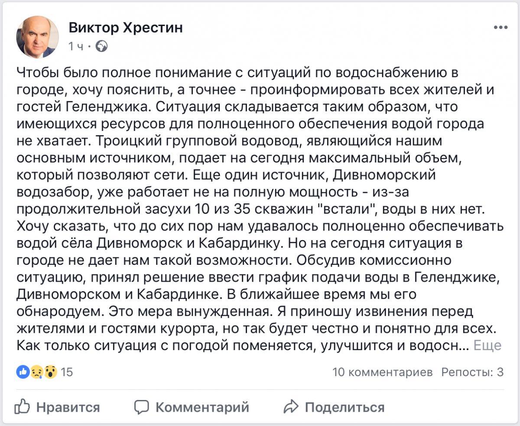
Task: Click the blue thumbs-up reaction icon
Action: [x=23, y=371]
